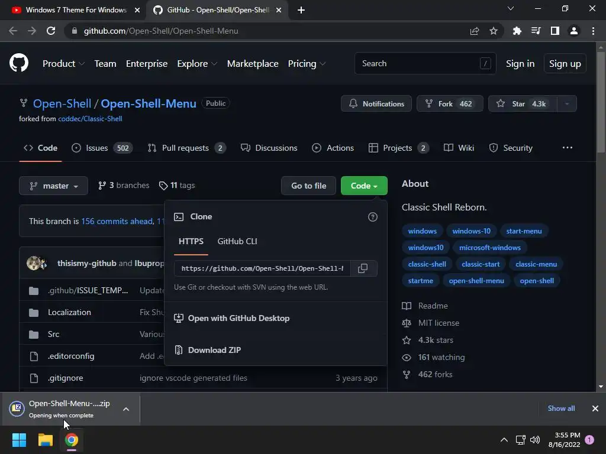Open the windows-10 topic tag

[x=472, y=231]
